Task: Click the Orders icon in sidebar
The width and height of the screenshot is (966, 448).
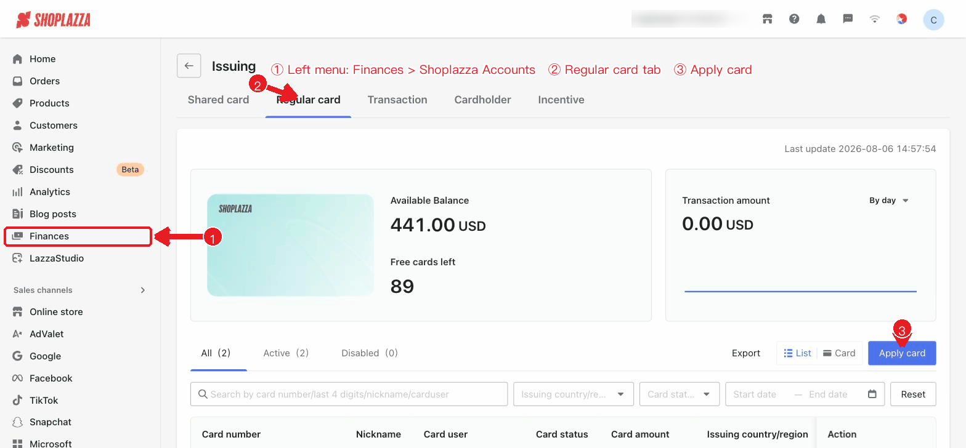Action: 18,81
